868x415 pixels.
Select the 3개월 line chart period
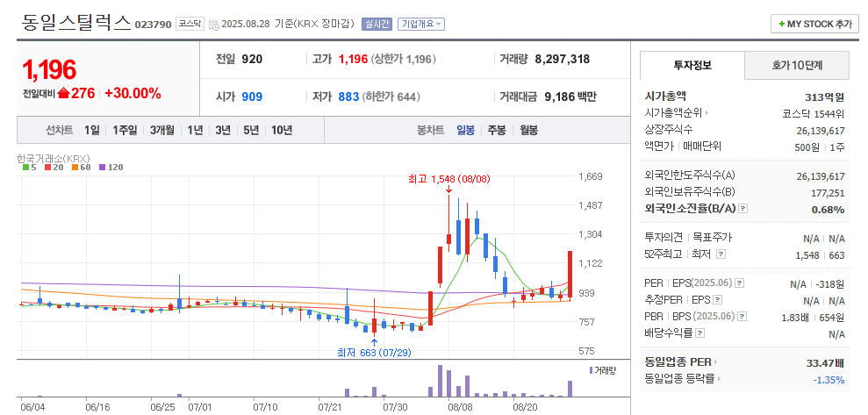point(162,131)
